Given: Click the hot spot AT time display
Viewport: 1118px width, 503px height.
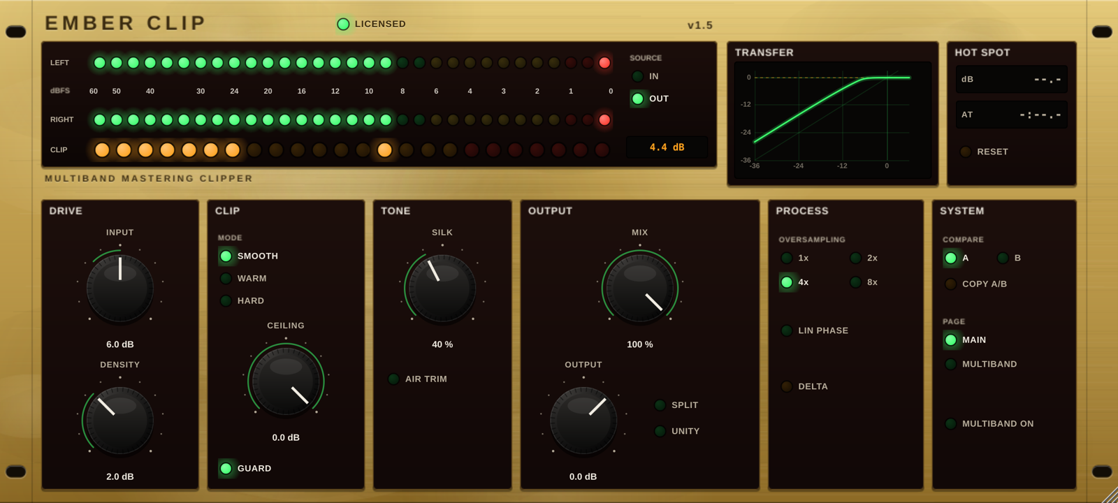Looking at the screenshot, I should point(1012,115).
